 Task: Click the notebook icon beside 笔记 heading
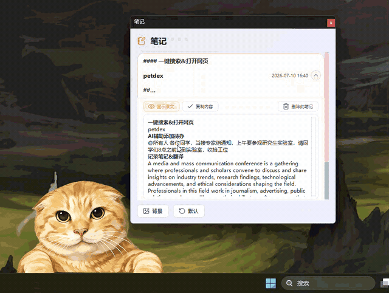pyautogui.click(x=142, y=41)
